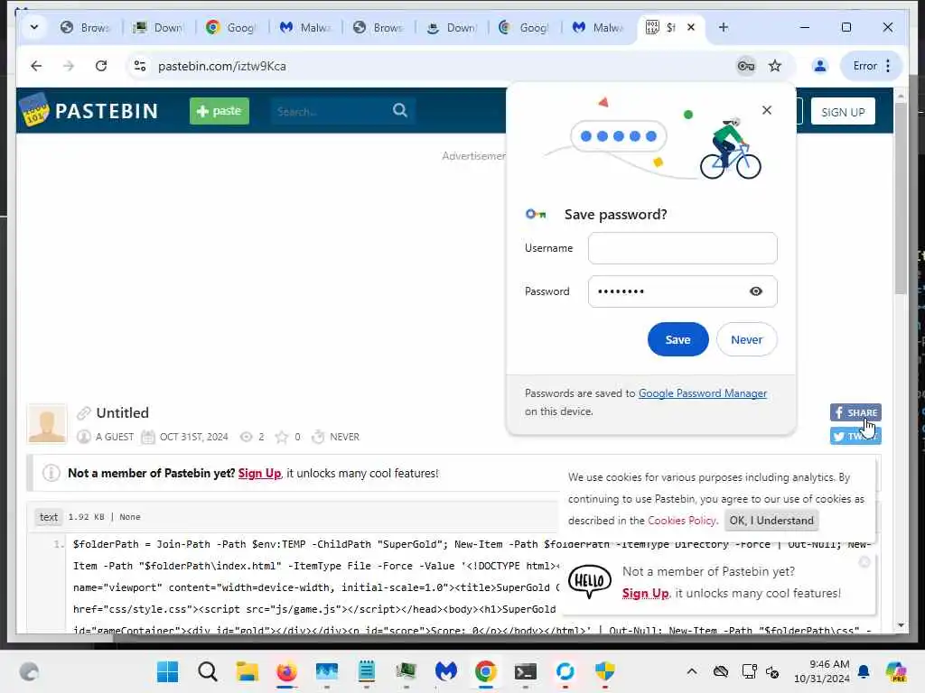Click the search magnifier icon
The height and width of the screenshot is (693, 925).
400,110
